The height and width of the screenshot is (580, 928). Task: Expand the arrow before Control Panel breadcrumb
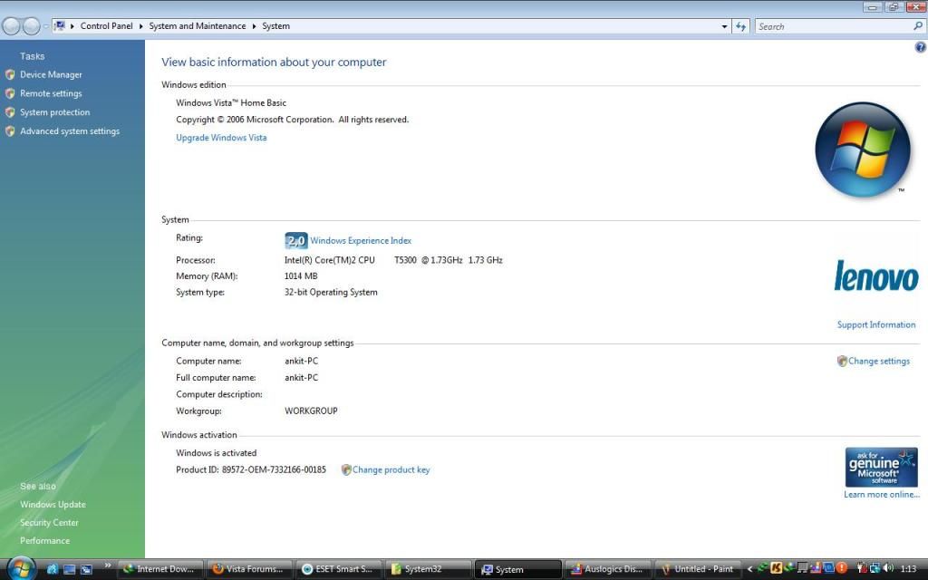point(72,26)
